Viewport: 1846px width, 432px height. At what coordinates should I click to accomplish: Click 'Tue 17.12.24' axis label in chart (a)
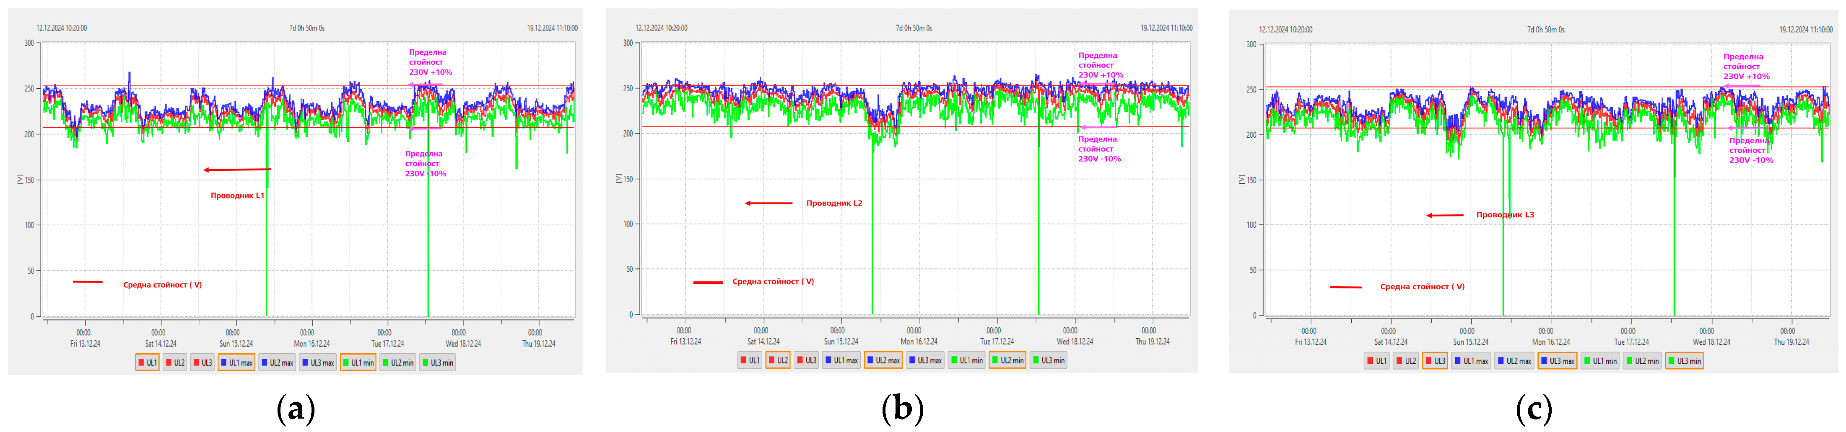(x=388, y=344)
